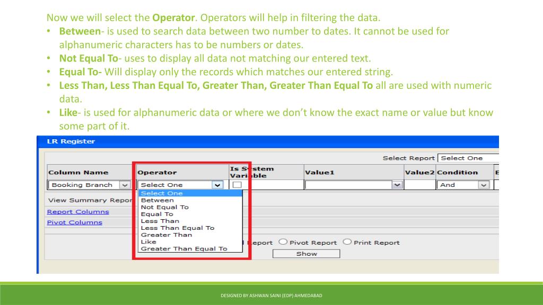The image size is (543, 305).
Task: Select the Print Report radio button
Action: [x=348, y=243]
